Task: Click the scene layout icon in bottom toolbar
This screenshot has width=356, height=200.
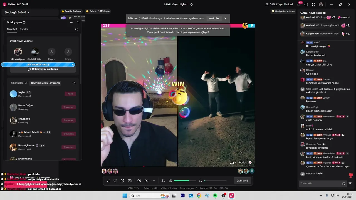Action: click(130, 181)
